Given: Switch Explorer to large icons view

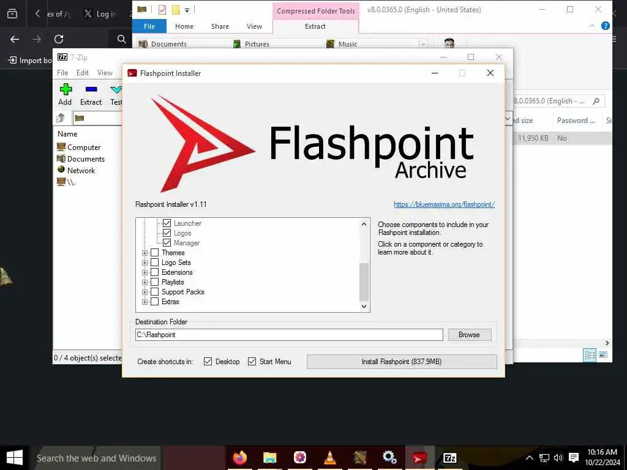Looking at the screenshot, I should (603, 355).
